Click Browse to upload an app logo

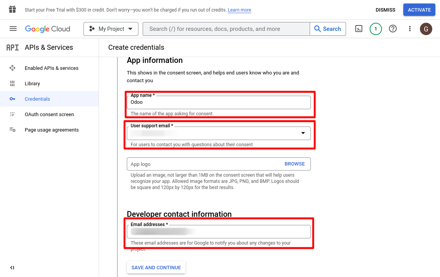[295, 164]
